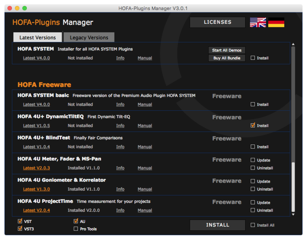Click 'Installed V1.1.0' for Goniometer & Korrelator
Image resolution: width=307 pixels, height=240 pixels.
tap(84, 189)
